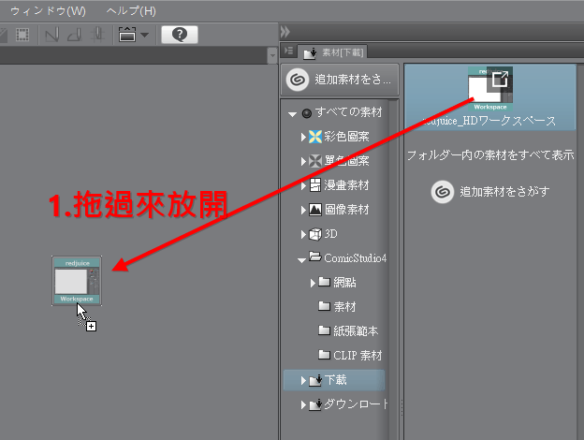Expand the 彩色圖案 folder
This screenshot has width=584, height=440.
[303, 137]
